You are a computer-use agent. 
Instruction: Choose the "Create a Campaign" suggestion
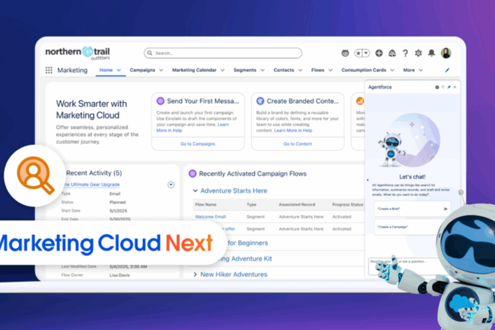pyautogui.click(x=412, y=227)
